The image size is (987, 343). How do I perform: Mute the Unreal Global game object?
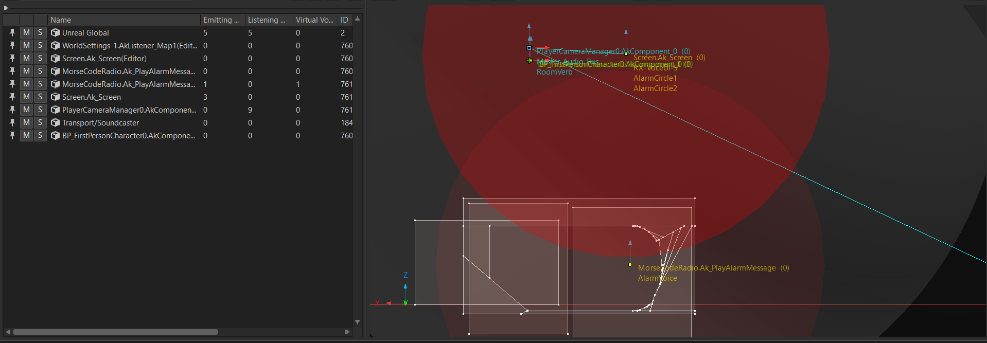click(26, 32)
